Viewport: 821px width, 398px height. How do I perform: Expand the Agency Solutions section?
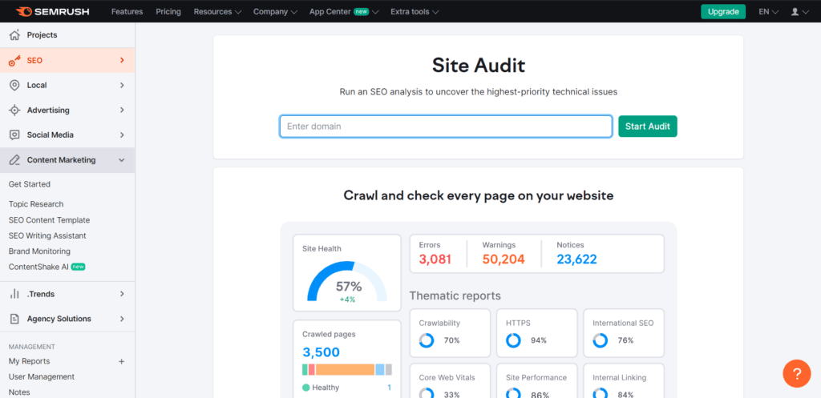[122, 319]
